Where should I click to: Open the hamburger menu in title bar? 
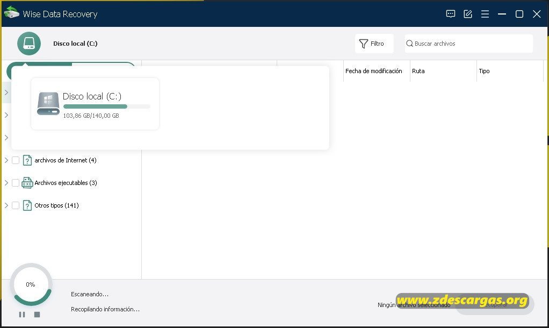click(485, 14)
